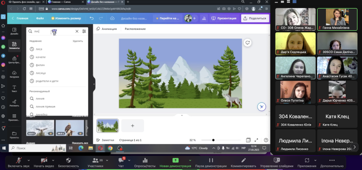362x170 pixels.
Task: Start video in Zoom toolbar
Action: click(44, 163)
